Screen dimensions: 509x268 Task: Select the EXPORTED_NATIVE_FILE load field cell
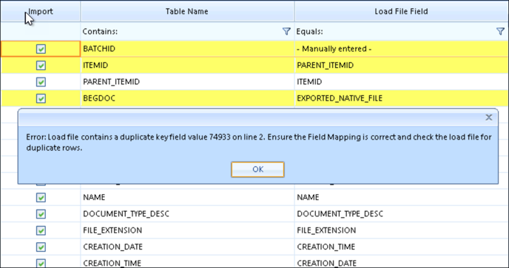pyautogui.click(x=402, y=98)
